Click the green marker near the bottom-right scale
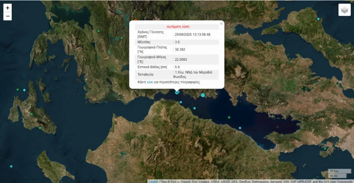This screenshot has height=183, width=354. click(325, 149)
